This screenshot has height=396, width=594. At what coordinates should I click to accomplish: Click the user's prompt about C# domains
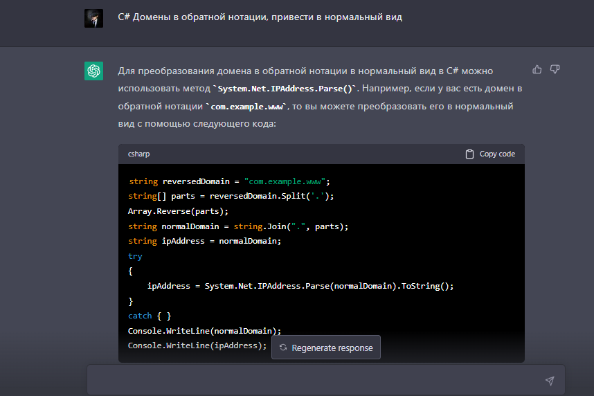[x=260, y=17]
